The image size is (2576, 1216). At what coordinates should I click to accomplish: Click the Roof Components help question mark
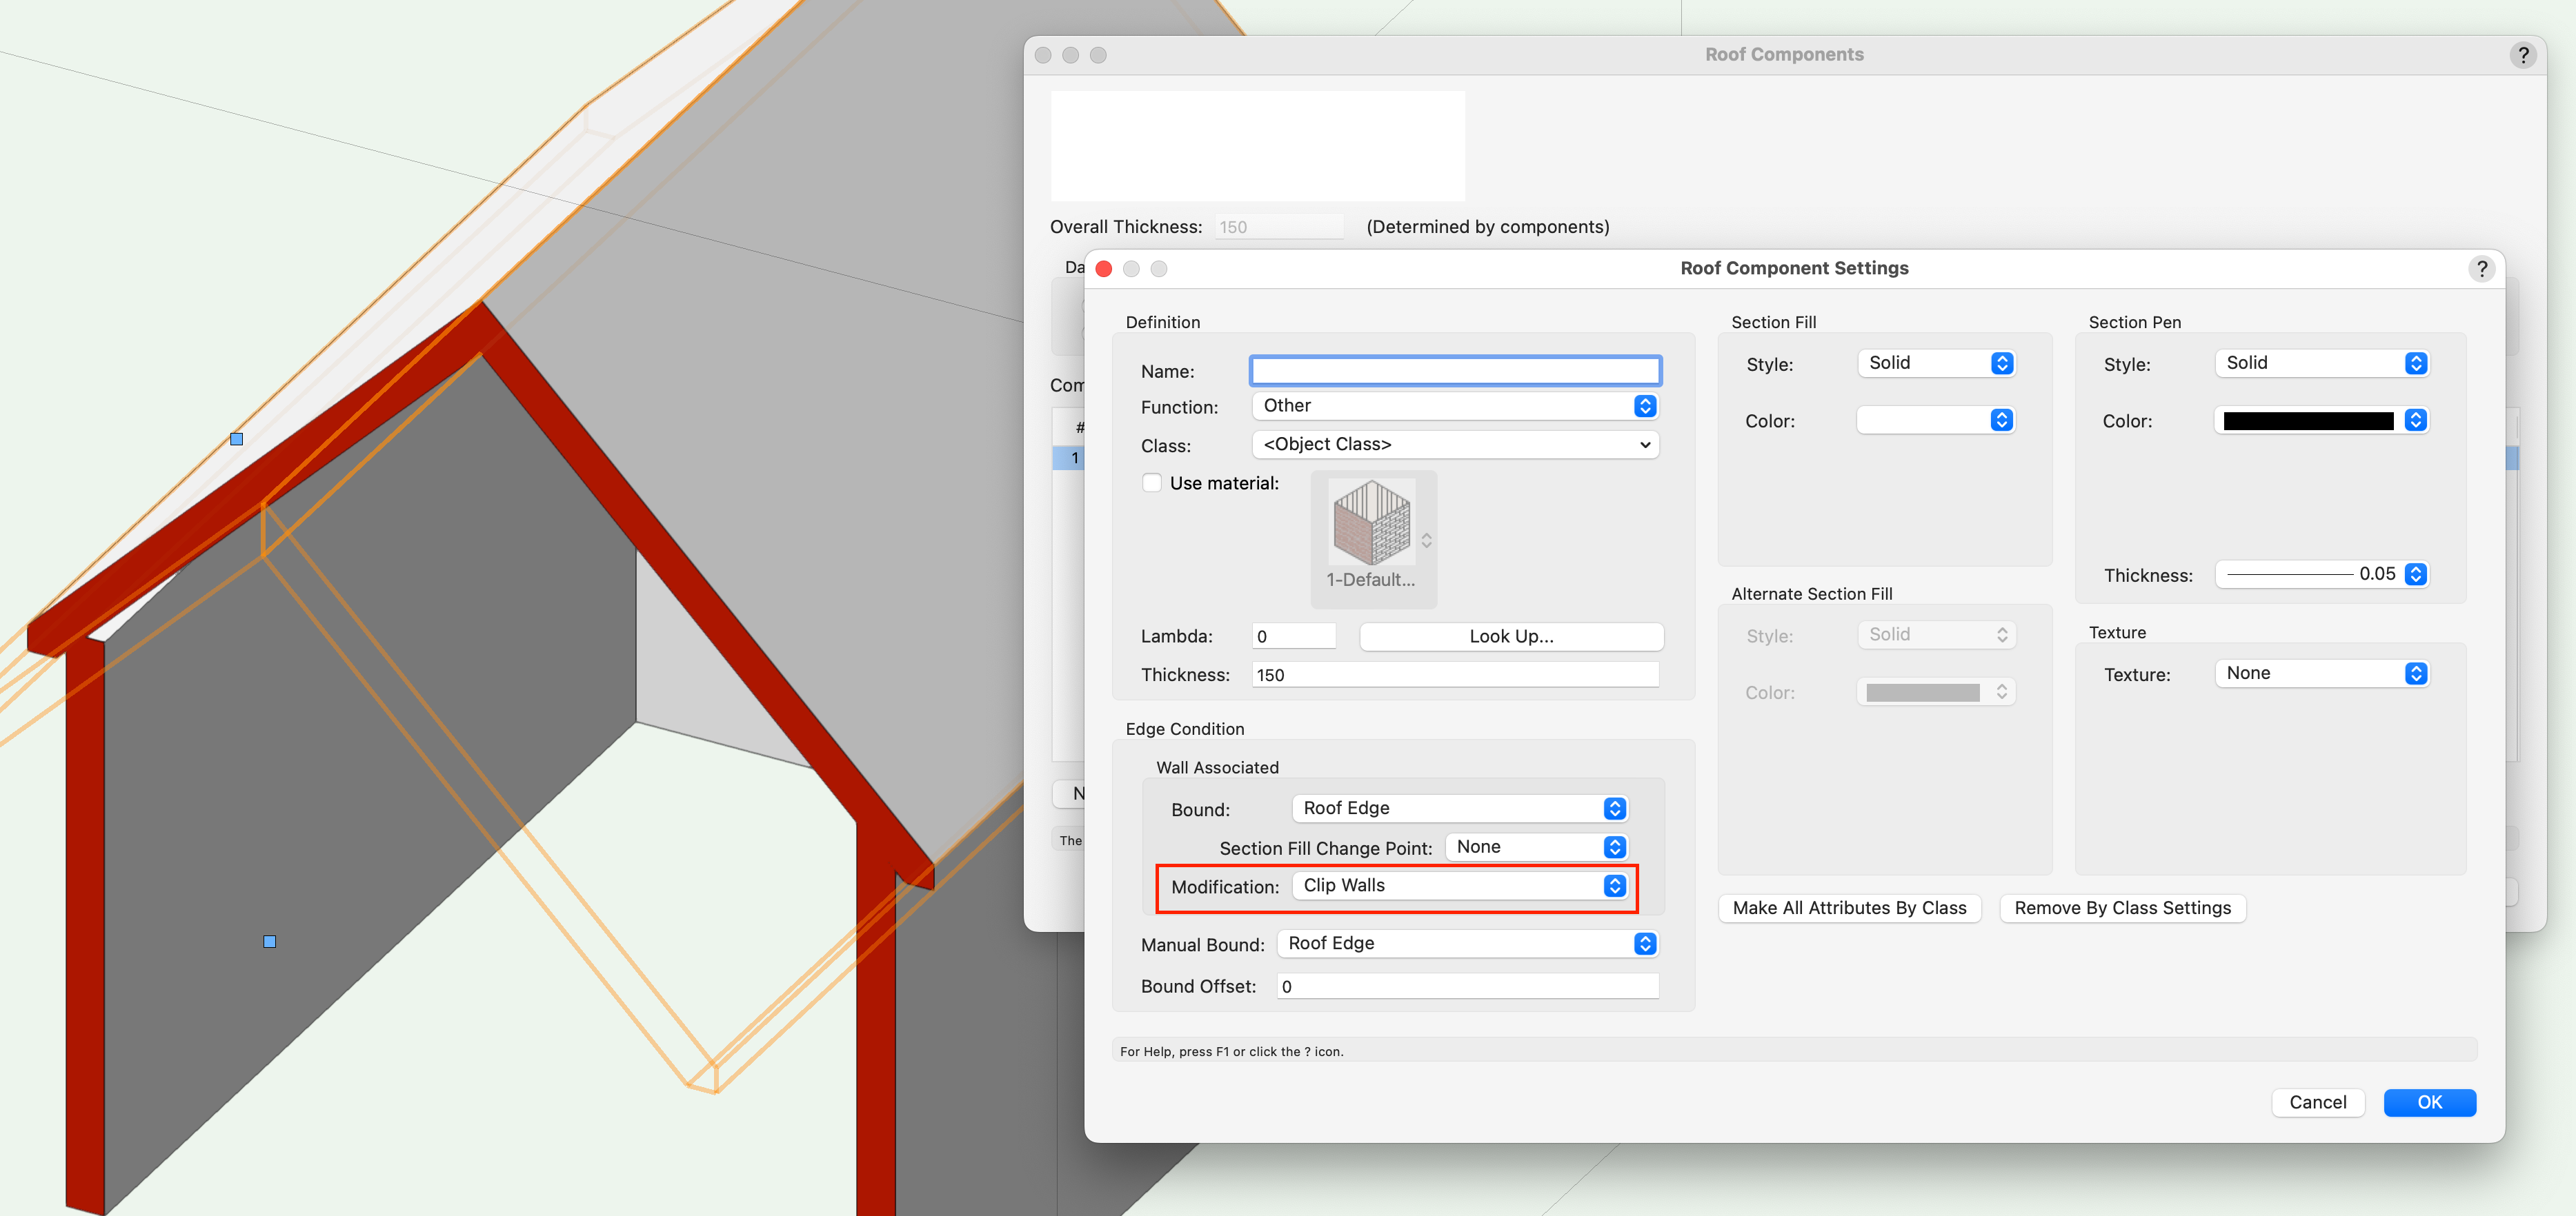2522,55
